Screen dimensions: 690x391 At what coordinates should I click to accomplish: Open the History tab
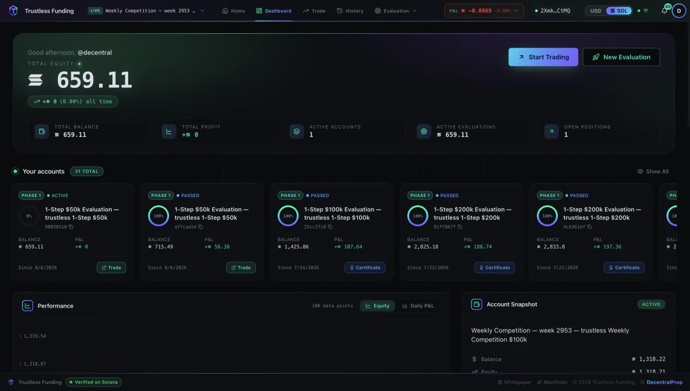coord(350,11)
